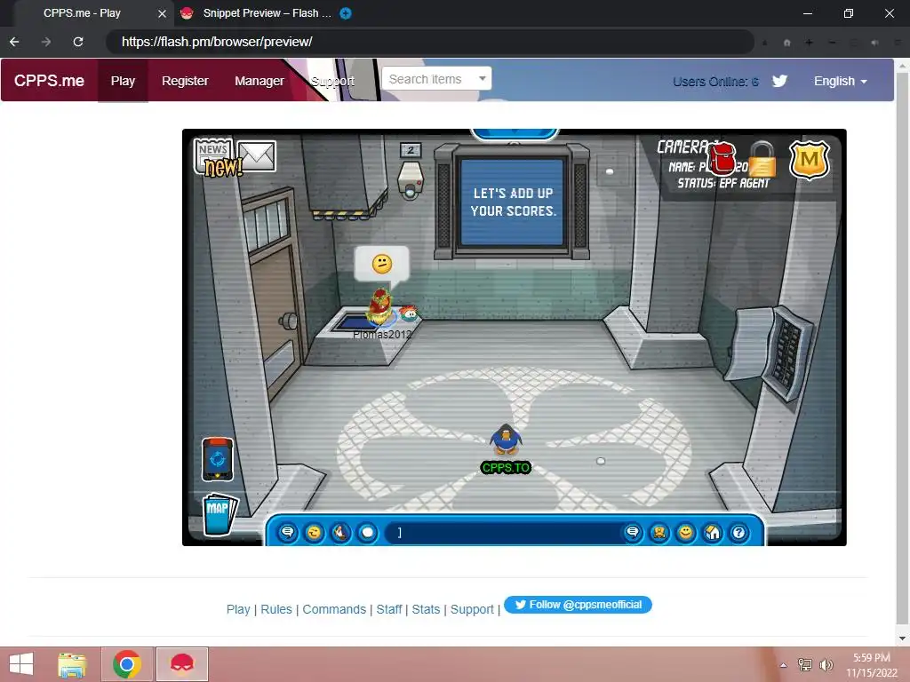Image resolution: width=910 pixels, height=682 pixels.
Task: Click the CPPS.me brand logo
Action: click(x=49, y=81)
